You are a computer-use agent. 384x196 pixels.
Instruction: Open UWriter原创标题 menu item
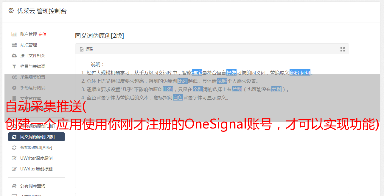[36, 169]
